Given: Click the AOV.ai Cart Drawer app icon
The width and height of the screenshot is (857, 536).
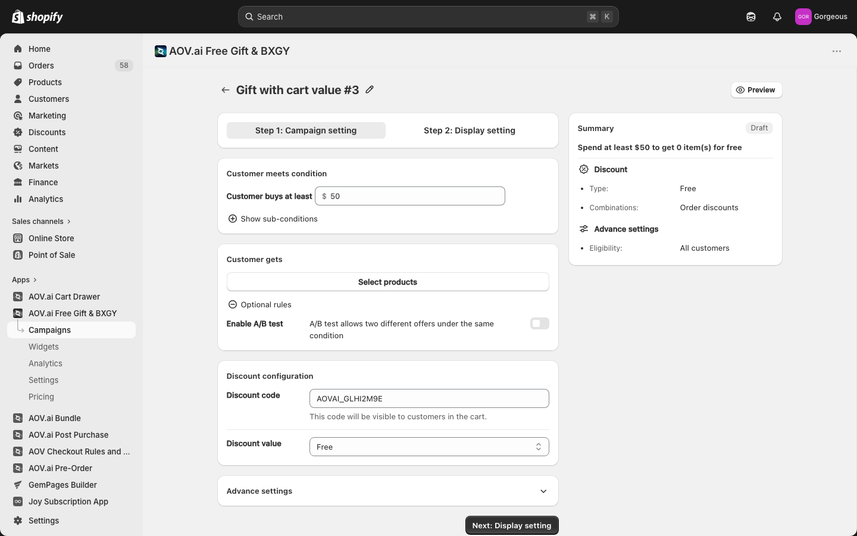Looking at the screenshot, I should (18, 297).
